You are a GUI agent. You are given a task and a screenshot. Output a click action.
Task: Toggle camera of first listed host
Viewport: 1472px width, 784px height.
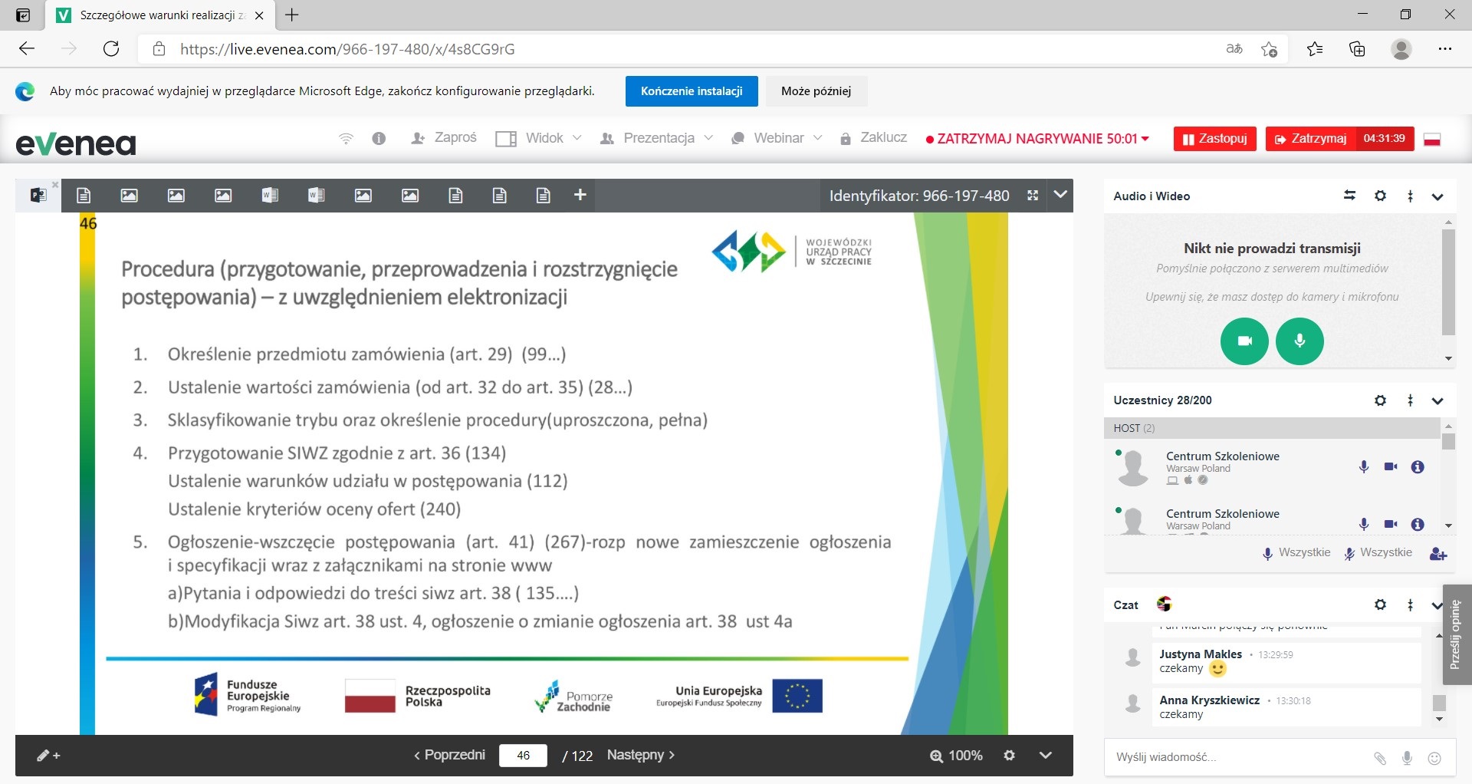[1391, 466]
